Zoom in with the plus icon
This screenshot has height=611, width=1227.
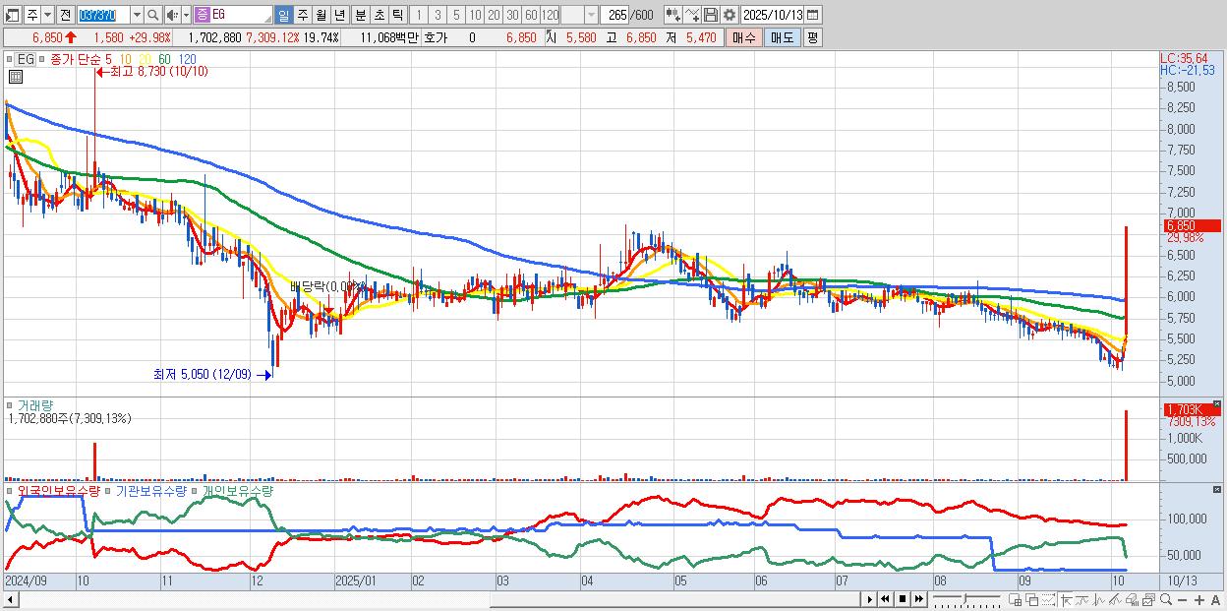[x=1199, y=599]
